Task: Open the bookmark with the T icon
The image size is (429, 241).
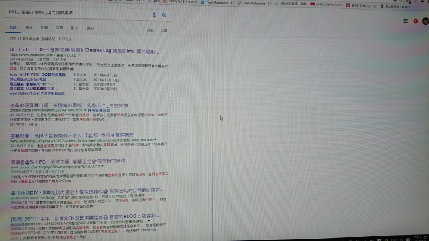Action: click(396, 7)
